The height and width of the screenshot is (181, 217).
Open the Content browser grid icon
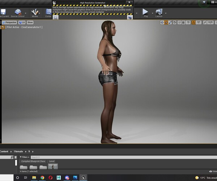tap(49, 12)
